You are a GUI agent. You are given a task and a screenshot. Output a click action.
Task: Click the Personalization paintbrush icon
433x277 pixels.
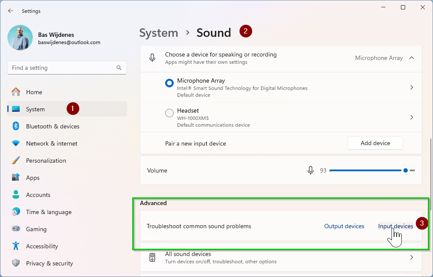(x=16, y=161)
